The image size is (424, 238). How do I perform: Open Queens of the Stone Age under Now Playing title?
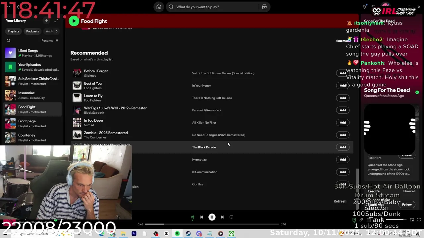click(x=384, y=96)
